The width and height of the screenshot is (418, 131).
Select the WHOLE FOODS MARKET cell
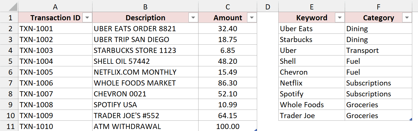click(x=145, y=83)
